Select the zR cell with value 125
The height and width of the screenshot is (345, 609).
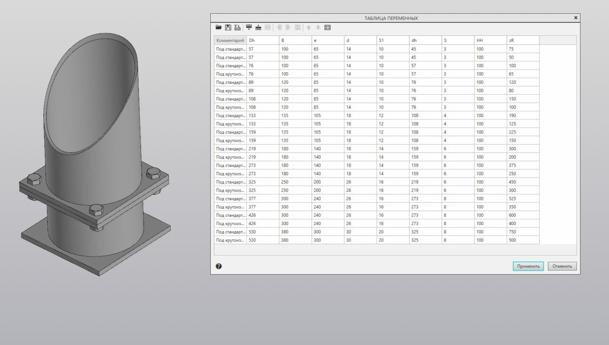(523, 124)
